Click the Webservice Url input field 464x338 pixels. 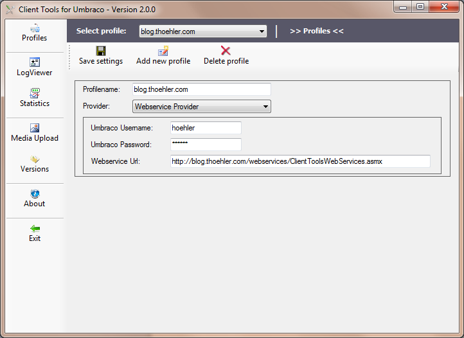300,161
